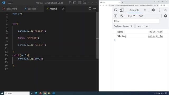This screenshot has width=169, height=95.
Task: Click the catch(err1){ code line
Action: tap(21, 55)
